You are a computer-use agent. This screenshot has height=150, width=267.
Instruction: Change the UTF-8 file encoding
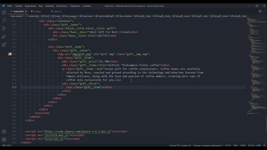click(x=228, y=145)
